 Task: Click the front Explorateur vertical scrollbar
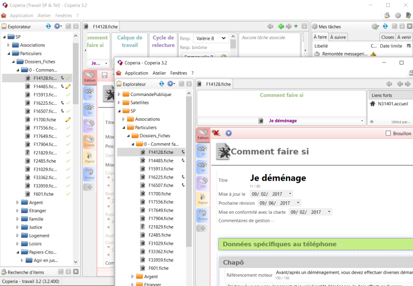tap(188, 171)
